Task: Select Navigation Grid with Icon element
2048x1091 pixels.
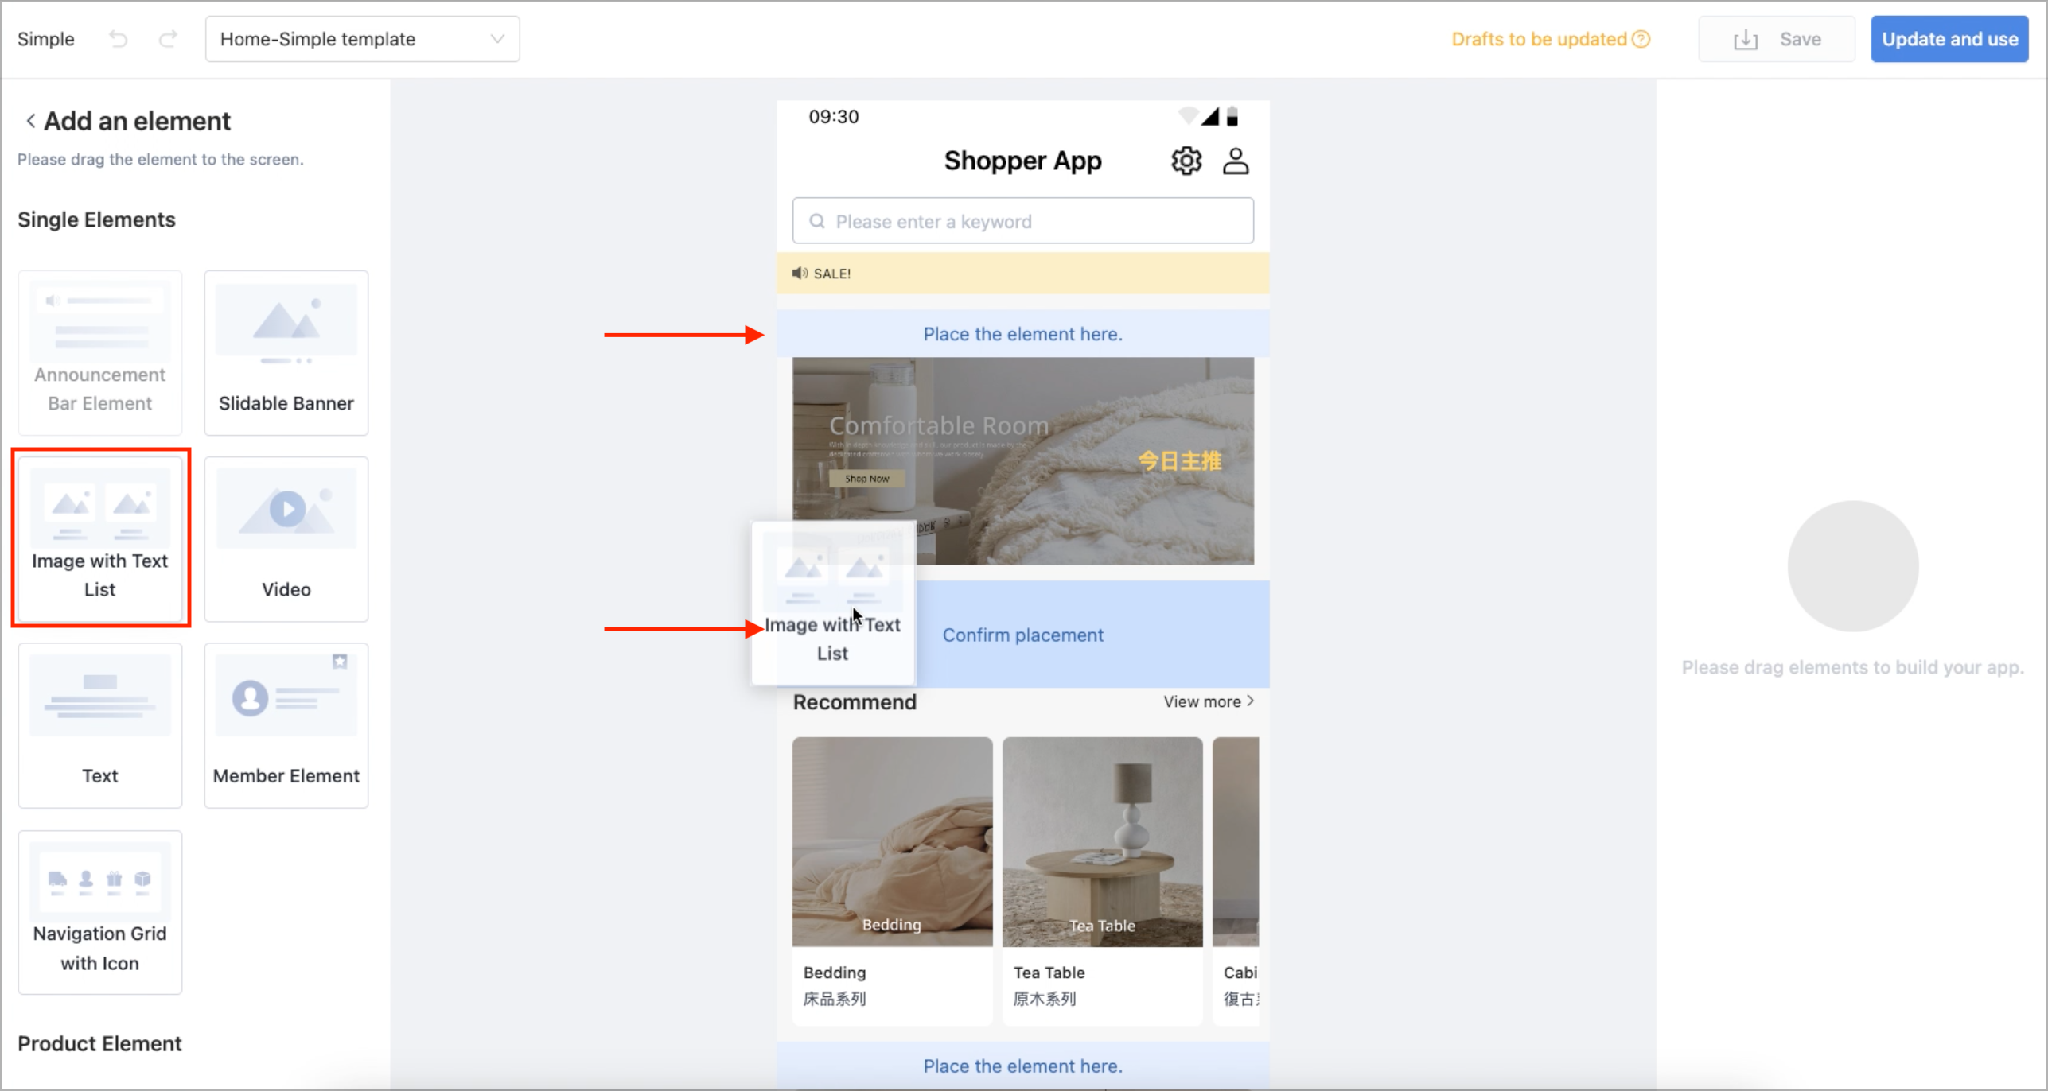Action: pos(100,912)
